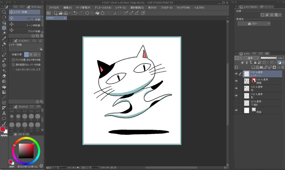This screenshot has width=285, height=170.
Task: Enable クリック位置にある対象を移動 checkbox
Action: click(13, 60)
